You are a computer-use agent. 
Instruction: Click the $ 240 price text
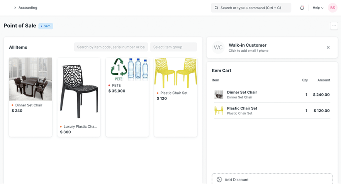pyautogui.click(x=17, y=111)
